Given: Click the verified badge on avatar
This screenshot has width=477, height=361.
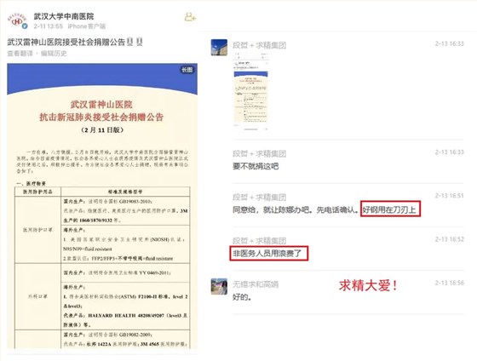Looking at the screenshot, I should [x=25, y=26].
